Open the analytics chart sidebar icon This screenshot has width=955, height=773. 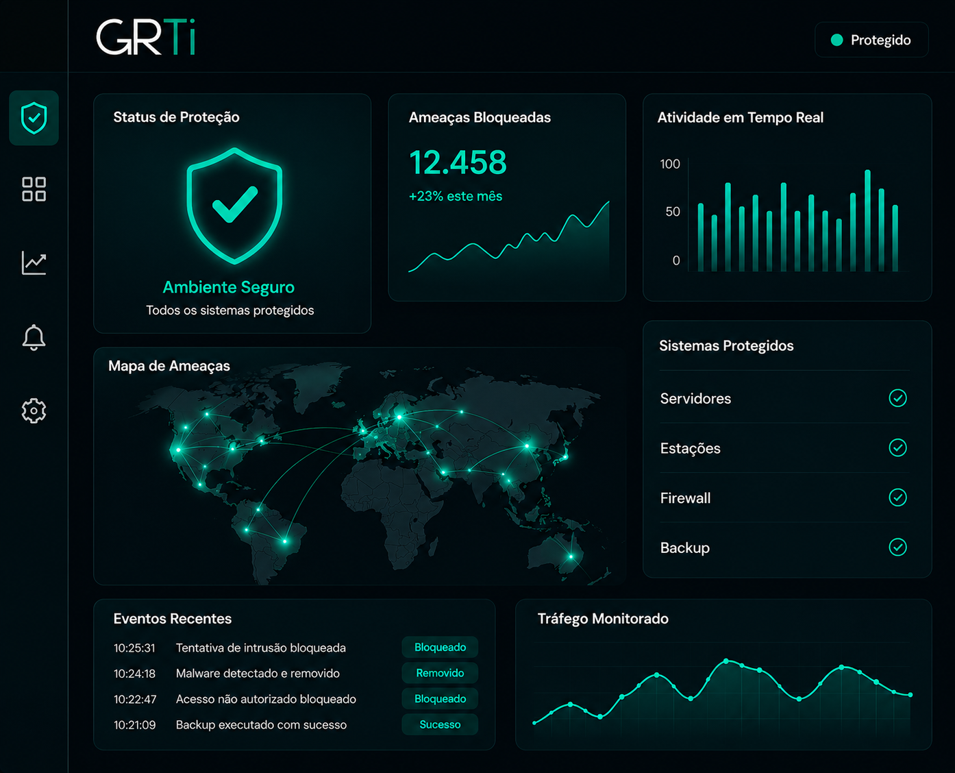(x=34, y=262)
